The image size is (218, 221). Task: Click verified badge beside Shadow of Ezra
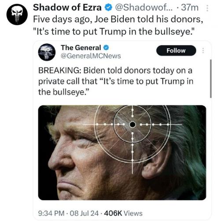pos(108,8)
